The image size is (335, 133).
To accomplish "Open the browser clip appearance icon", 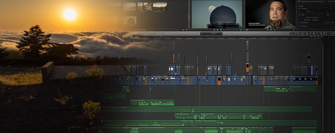I will (x=186, y=30).
